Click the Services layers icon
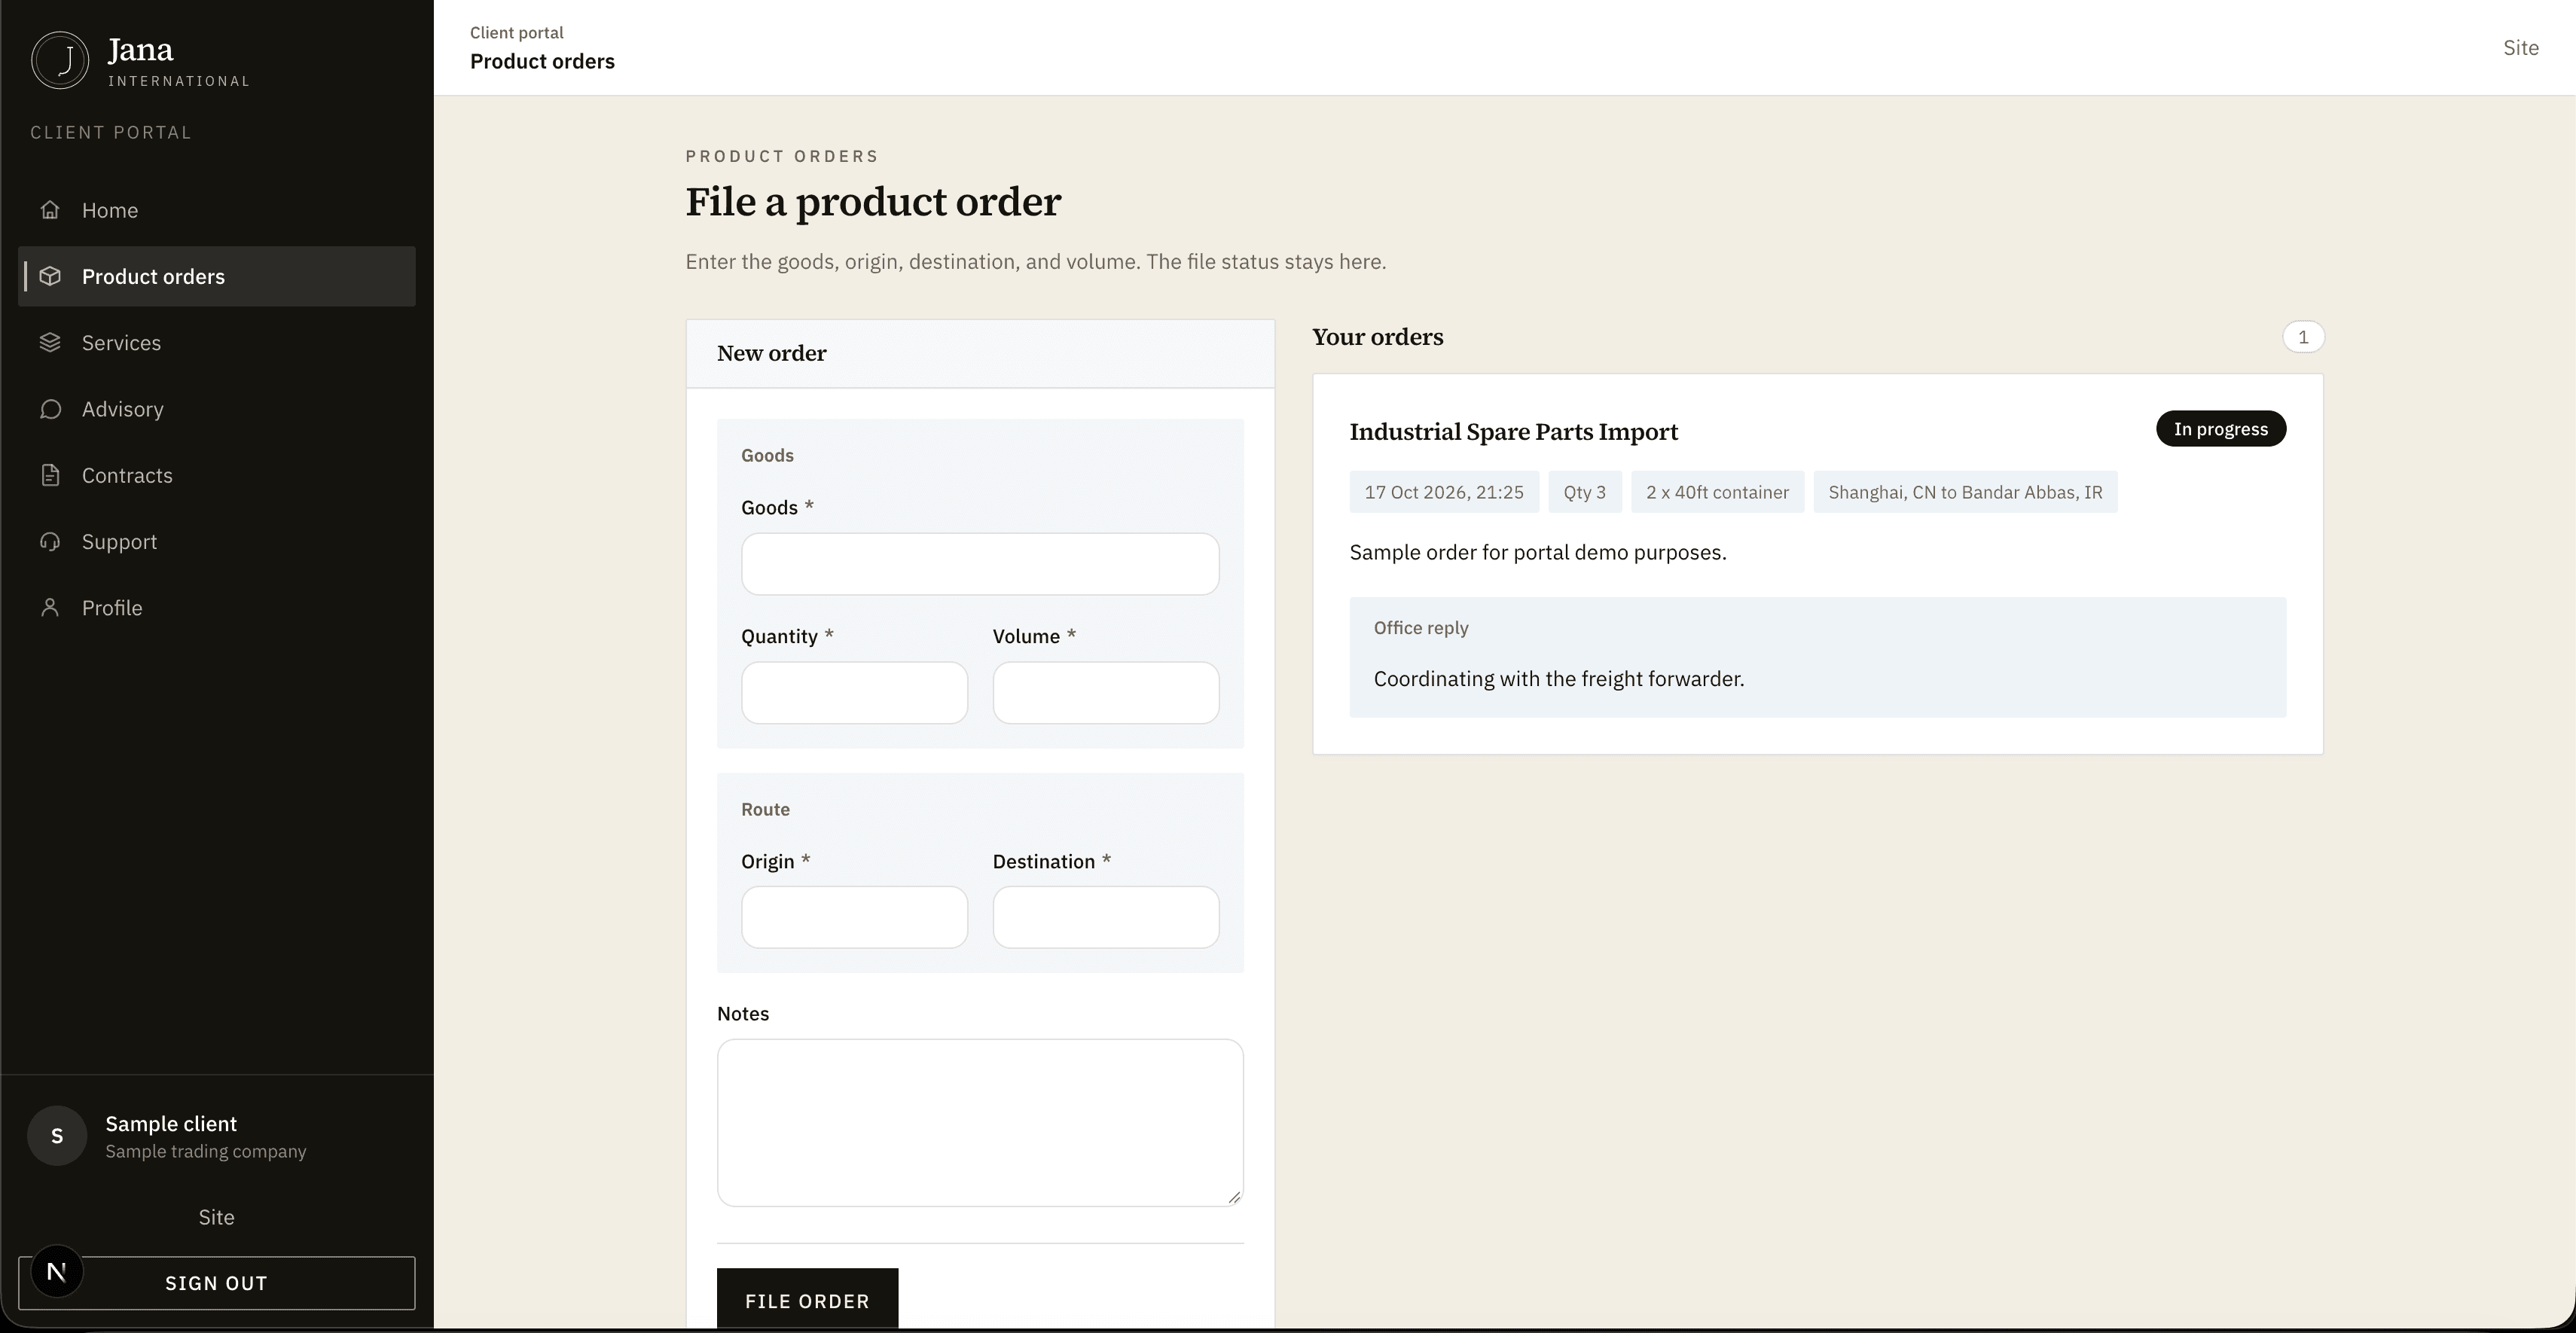Image resolution: width=2576 pixels, height=1333 pixels. [x=50, y=342]
